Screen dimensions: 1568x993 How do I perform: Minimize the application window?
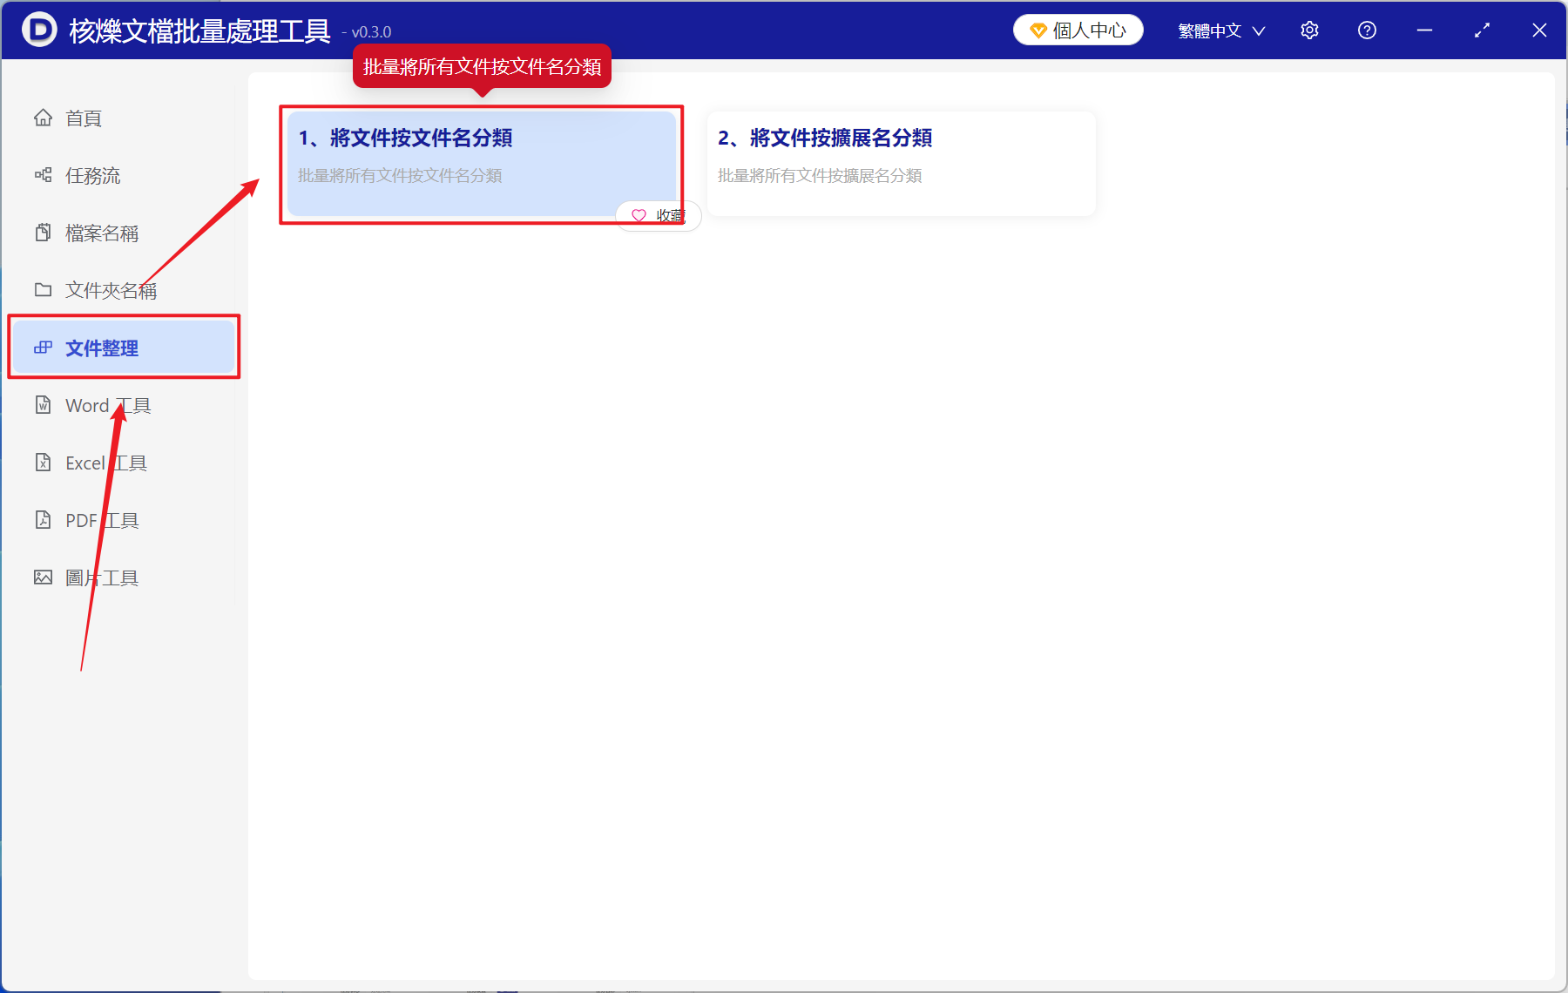1424,30
